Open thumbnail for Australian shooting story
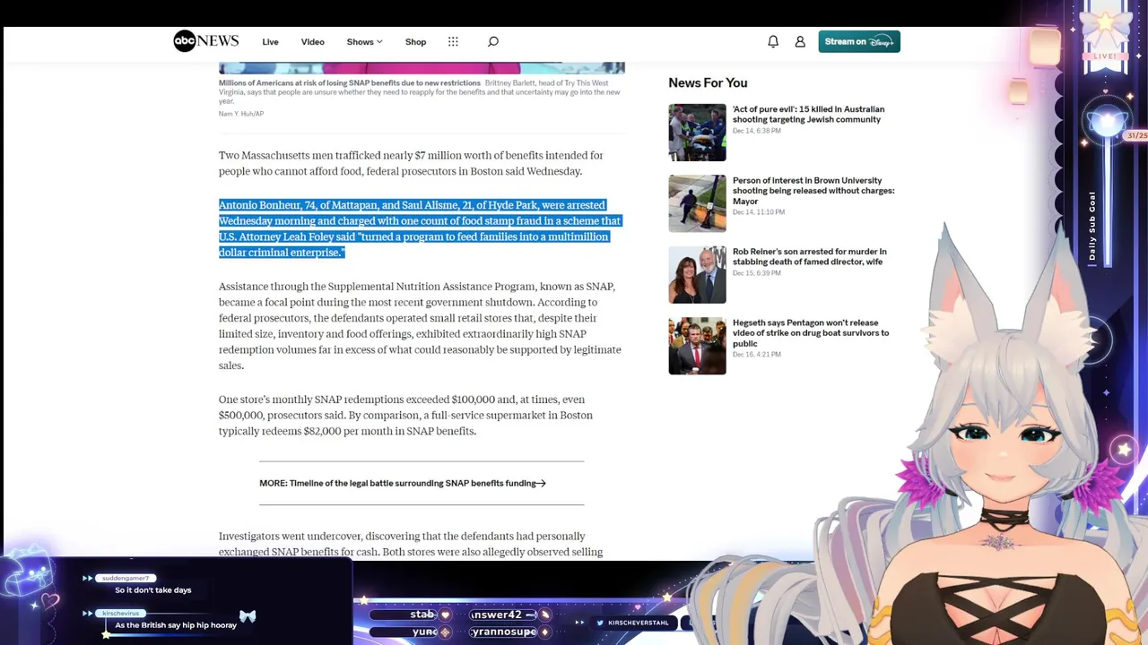 pos(697,133)
